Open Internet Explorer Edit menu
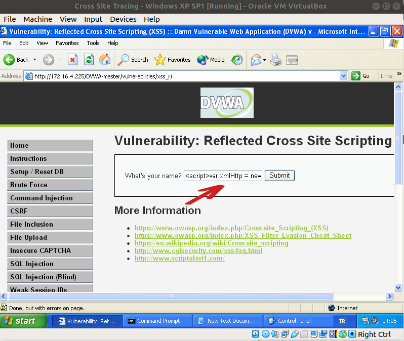This screenshot has height=341, width=404. [x=24, y=43]
